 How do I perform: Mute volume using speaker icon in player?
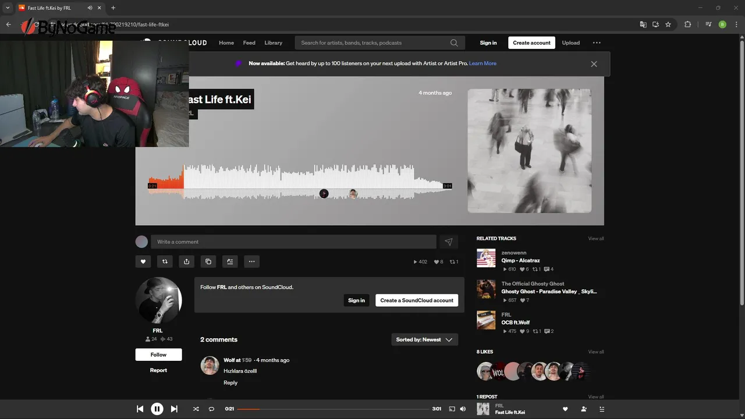(x=463, y=409)
